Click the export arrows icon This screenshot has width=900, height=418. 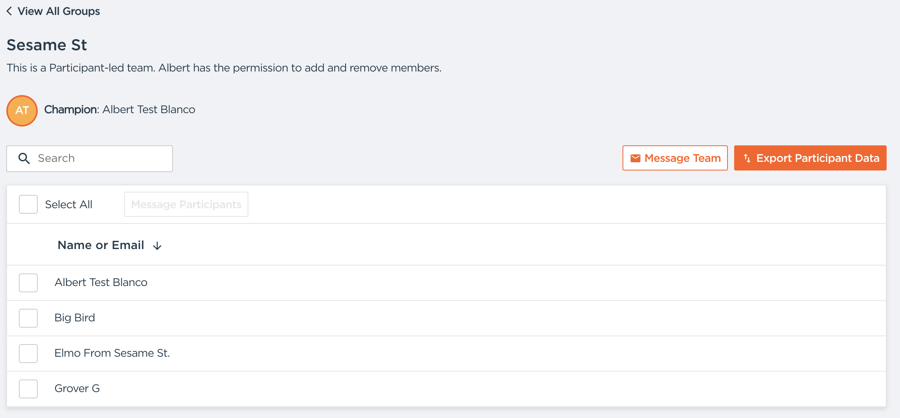747,158
